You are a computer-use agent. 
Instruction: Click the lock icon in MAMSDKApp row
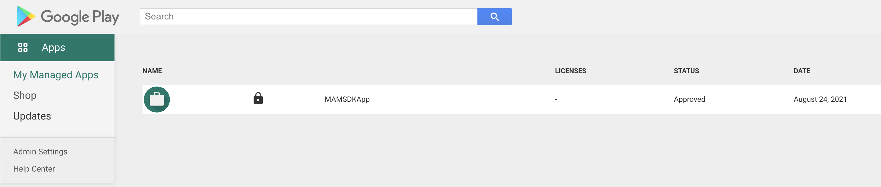258,98
